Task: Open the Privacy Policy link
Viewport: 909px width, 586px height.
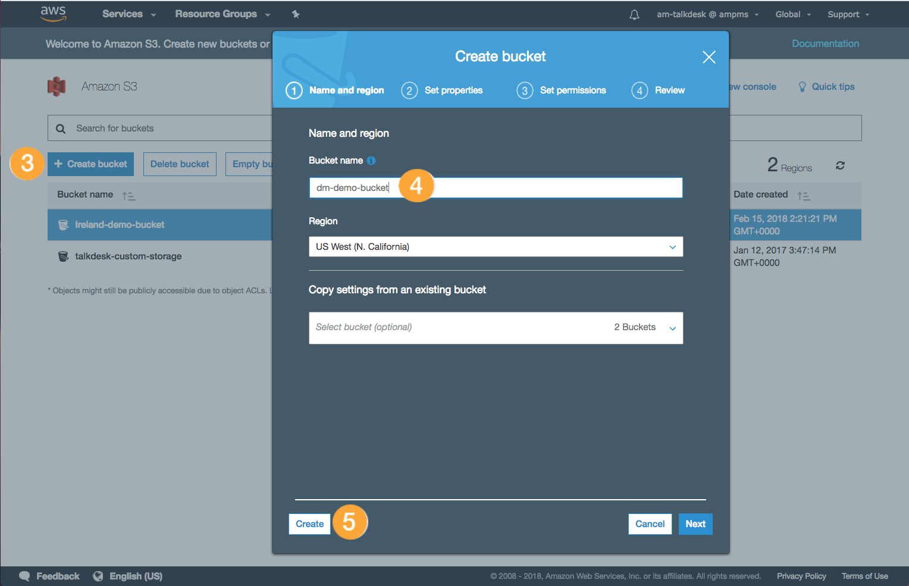Action: 801,576
